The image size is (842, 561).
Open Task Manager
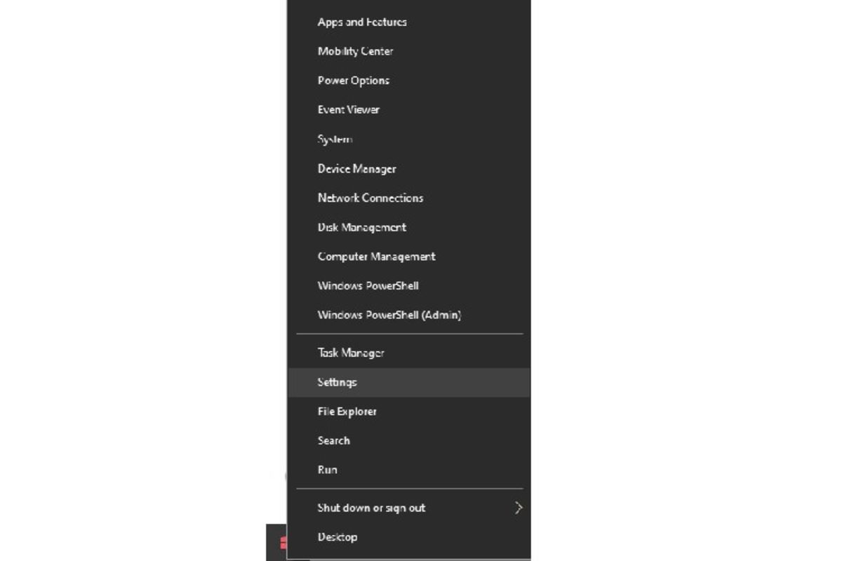(350, 353)
